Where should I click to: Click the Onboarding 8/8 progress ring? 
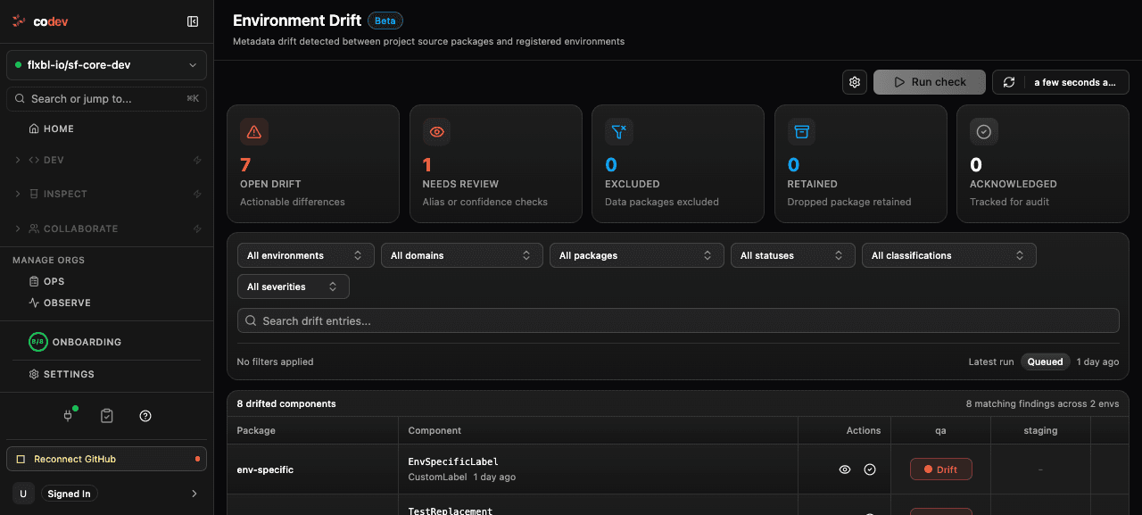37,342
